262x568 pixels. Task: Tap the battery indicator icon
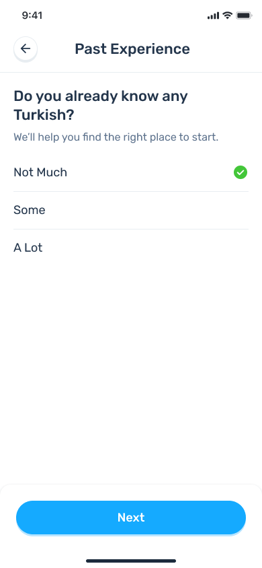pyautogui.click(x=245, y=15)
